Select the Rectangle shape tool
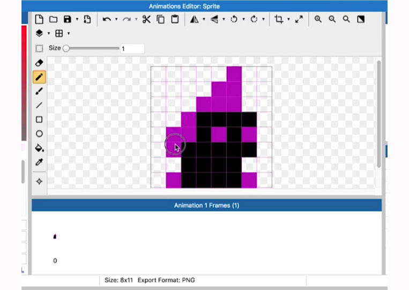 click(39, 120)
